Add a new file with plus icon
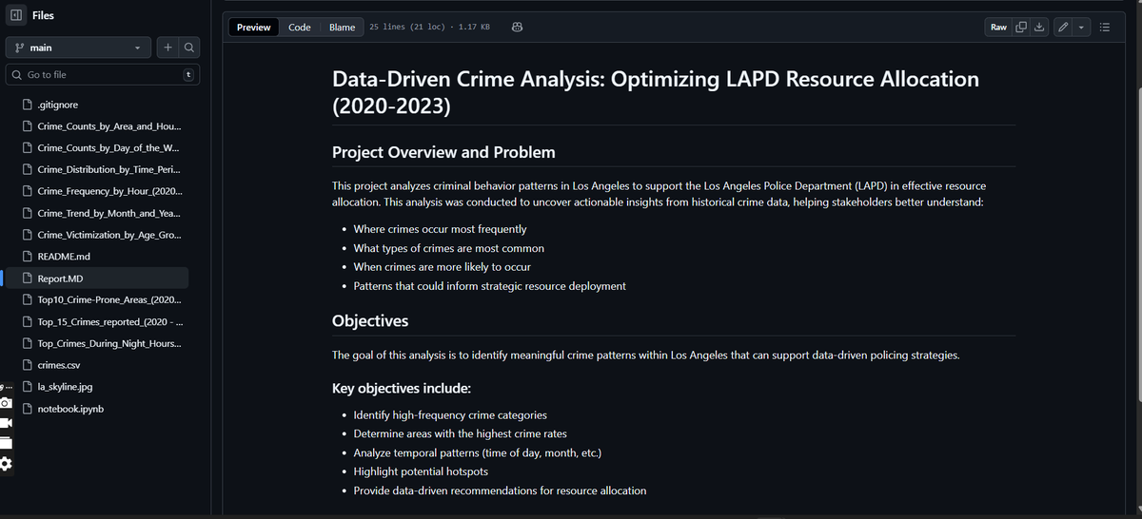The height and width of the screenshot is (519, 1142). tap(167, 48)
